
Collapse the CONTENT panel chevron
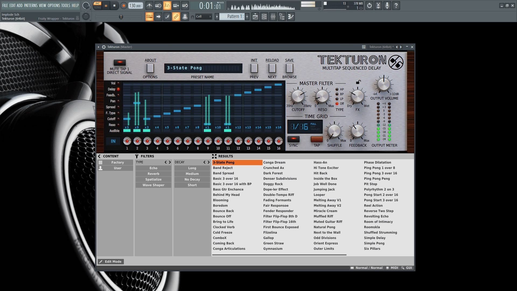(x=99, y=156)
